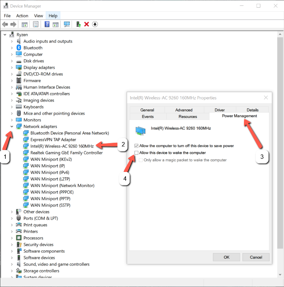Select WAN Miniport (IKEv2)
284x287 pixels.
(51, 159)
